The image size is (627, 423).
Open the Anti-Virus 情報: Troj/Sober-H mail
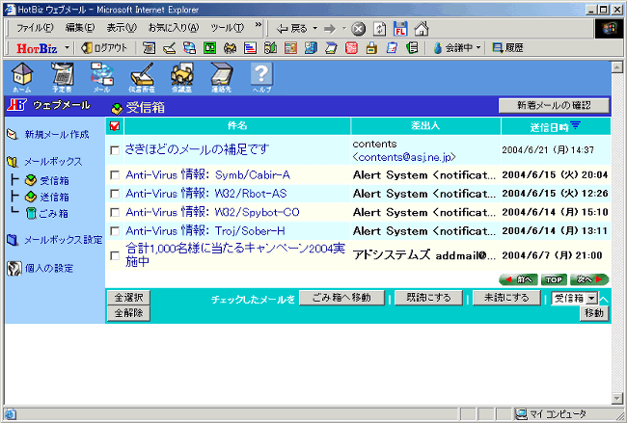coord(205,231)
